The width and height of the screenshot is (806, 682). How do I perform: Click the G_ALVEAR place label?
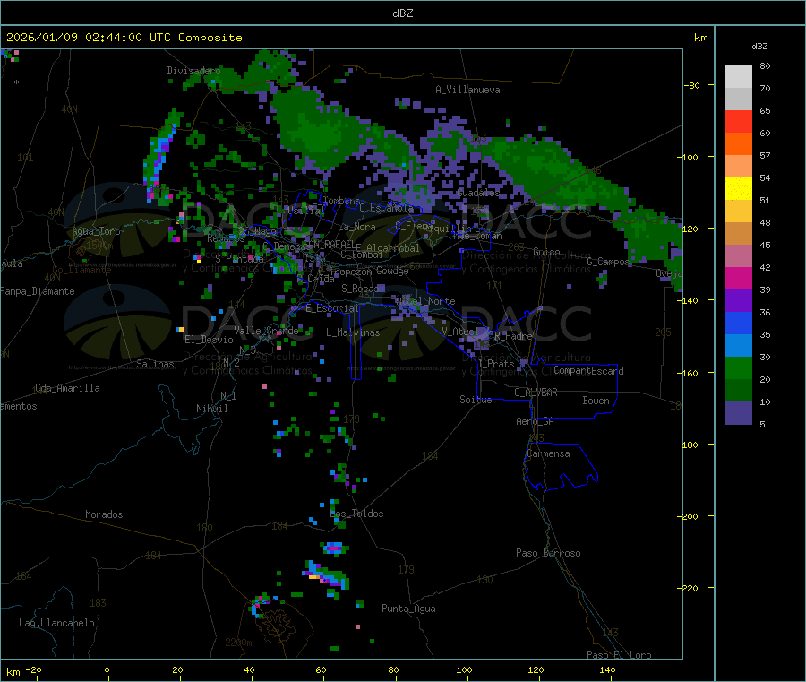click(536, 393)
